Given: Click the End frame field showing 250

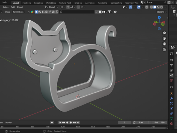Looking at the screenshot, I should (159, 123).
